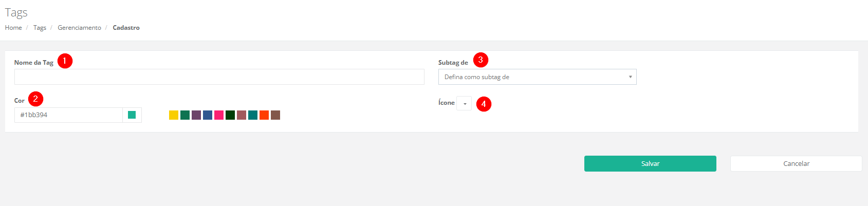This screenshot has width=868, height=206.
Task: Focus the 'Nome da Tag' text field
Action: [219, 77]
